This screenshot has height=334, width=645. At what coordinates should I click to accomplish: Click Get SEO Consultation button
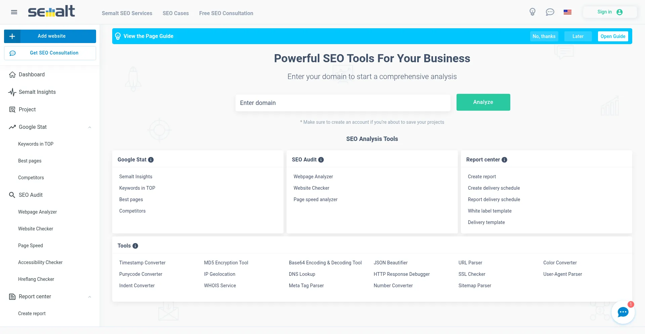50,53
